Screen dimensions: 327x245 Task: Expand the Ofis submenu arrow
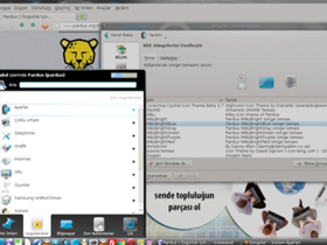(134, 175)
